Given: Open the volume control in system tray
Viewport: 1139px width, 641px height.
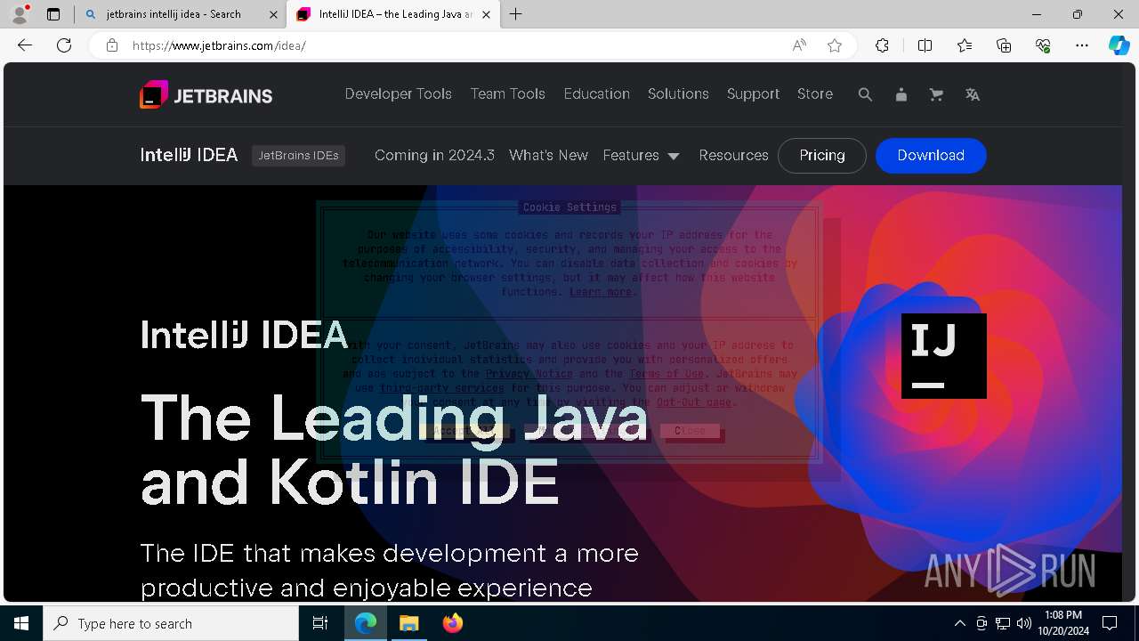Looking at the screenshot, I should pyautogui.click(x=1023, y=623).
